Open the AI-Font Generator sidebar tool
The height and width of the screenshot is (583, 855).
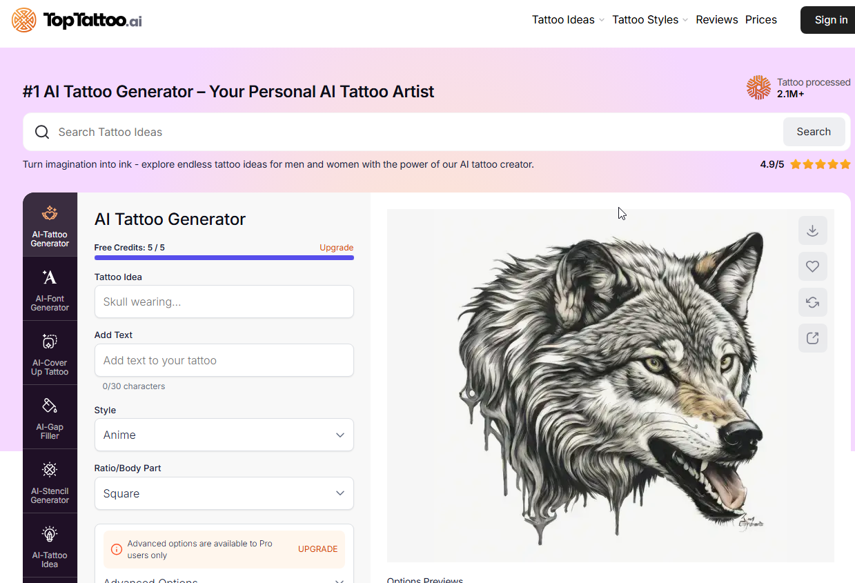50,288
